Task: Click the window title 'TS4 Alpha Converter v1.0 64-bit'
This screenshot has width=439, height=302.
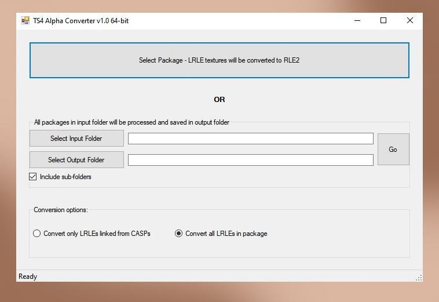Action: (81, 21)
